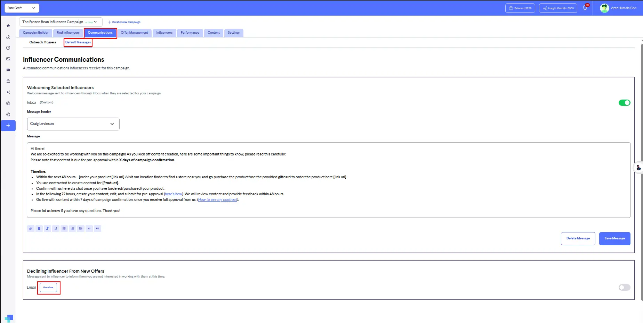The image size is (643, 323).
Task: Open the hexagon-shaped sidebar icon
Action: (x=8, y=103)
